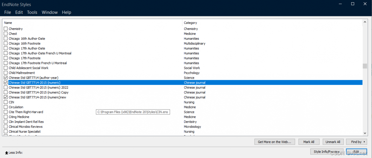The height and width of the screenshot is (158, 372).
Task: Check Clinical Nurse Specialist checkbox
Action: point(6,132)
